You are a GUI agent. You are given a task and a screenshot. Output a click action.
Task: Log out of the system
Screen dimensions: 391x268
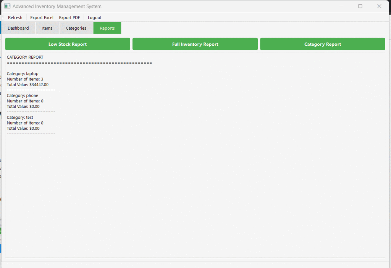coord(94,18)
